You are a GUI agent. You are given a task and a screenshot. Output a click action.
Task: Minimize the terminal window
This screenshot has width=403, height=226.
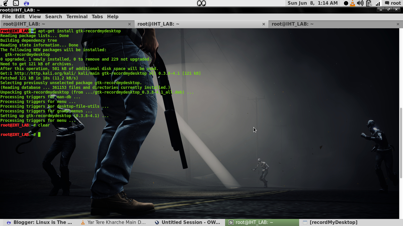pyautogui.click(x=381, y=10)
